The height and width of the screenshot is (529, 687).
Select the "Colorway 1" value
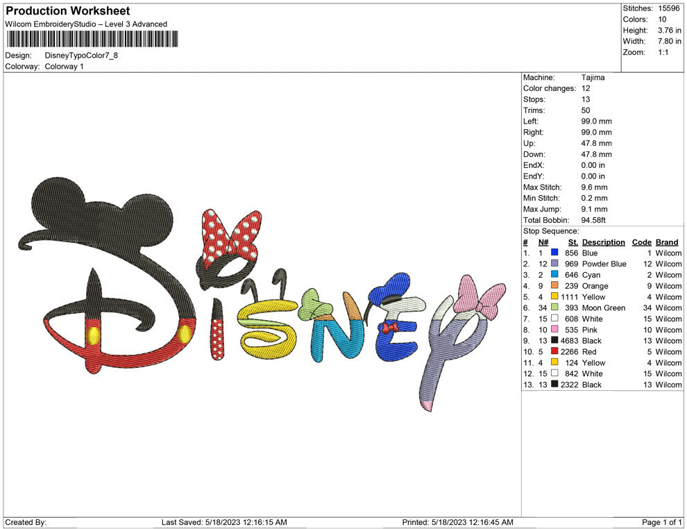tap(64, 67)
